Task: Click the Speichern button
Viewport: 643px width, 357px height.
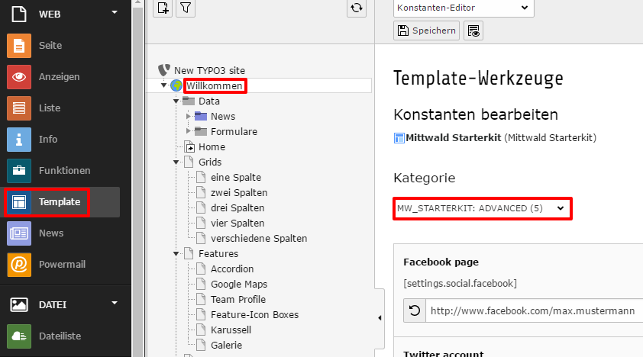Action: [426, 31]
